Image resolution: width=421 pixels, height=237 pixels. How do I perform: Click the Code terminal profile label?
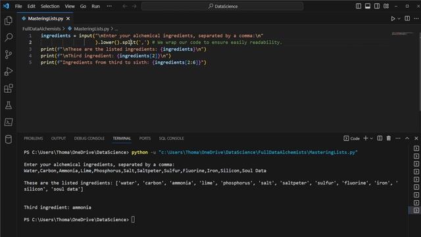click(351, 138)
